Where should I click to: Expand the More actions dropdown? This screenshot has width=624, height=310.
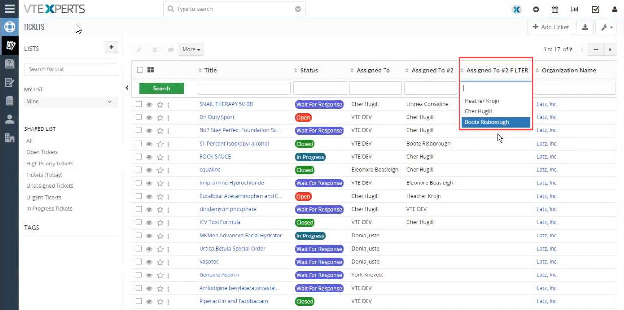point(191,49)
